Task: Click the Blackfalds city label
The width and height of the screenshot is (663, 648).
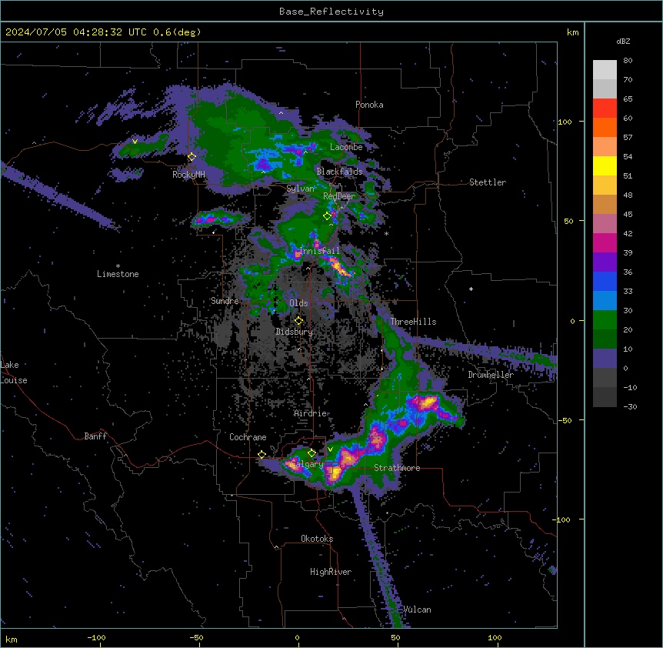Action: pyautogui.click(x=339, y=172)
